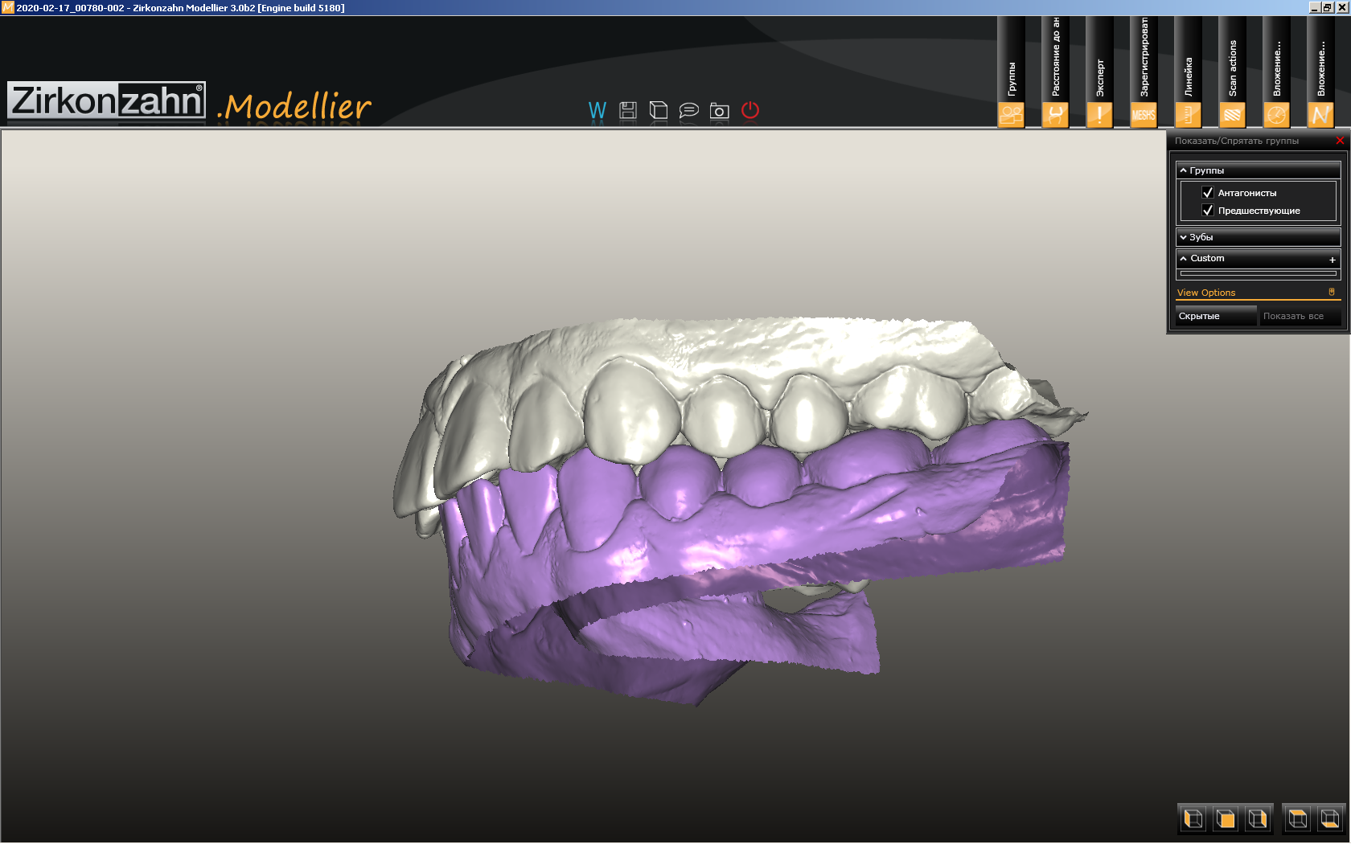This screenshot has width=1351, height=844.
Task: Open the Расстояние до антагониста tab
Action: (1055, 115)
